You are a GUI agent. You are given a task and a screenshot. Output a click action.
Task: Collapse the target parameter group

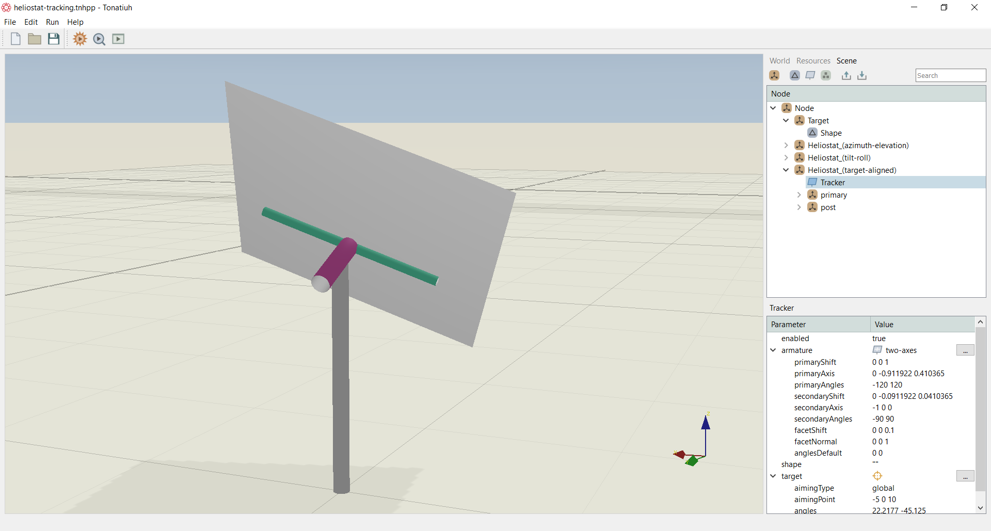773,476
